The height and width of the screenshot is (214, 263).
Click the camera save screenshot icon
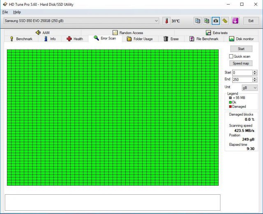click(216, 21)
